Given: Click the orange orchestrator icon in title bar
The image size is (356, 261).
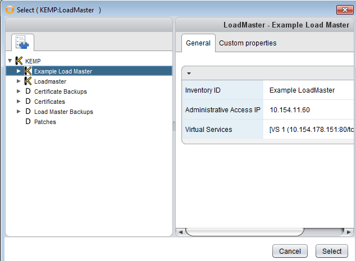Looking at the screenshot, I should [x=10, y=10].
